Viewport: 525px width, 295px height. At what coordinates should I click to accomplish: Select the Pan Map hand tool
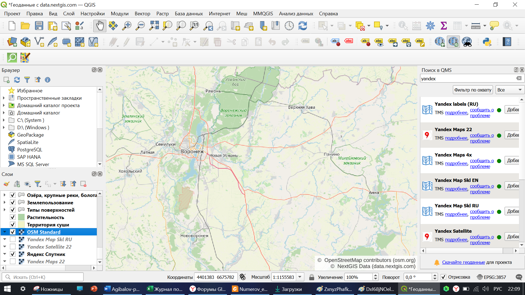(100, 26)
